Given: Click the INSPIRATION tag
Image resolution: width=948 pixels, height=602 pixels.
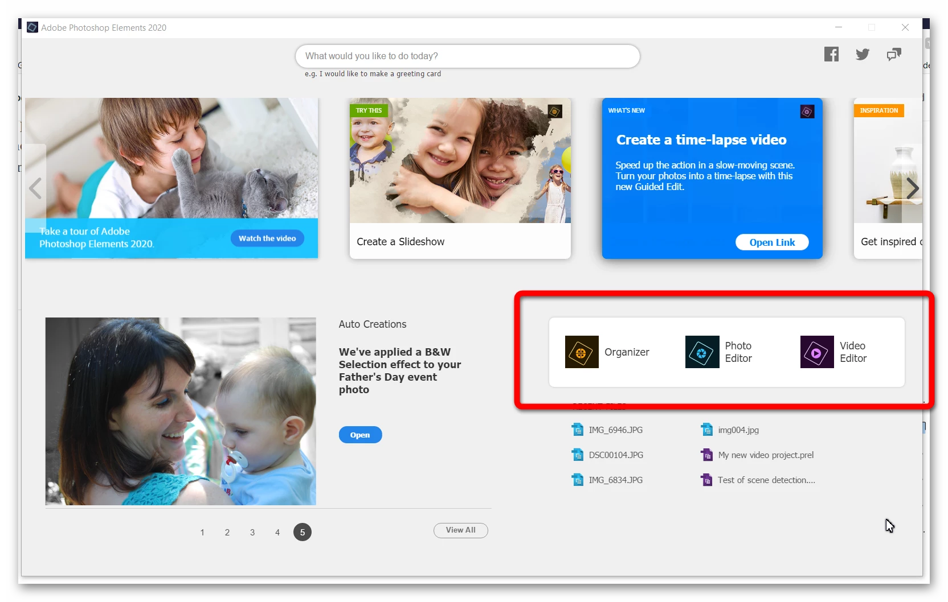Looking at the screenshot, I should (878, 110).
